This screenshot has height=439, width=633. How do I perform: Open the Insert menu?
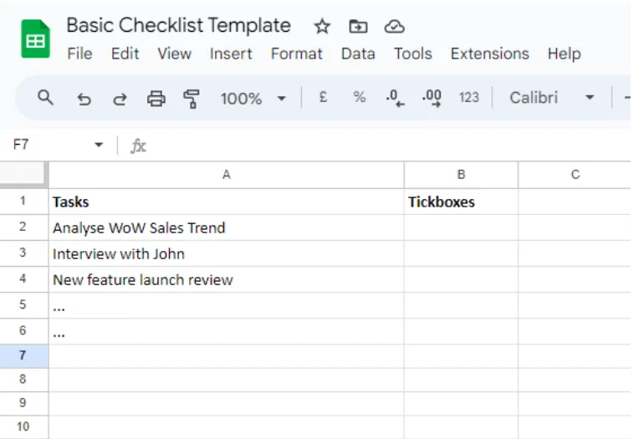point(231,54)
